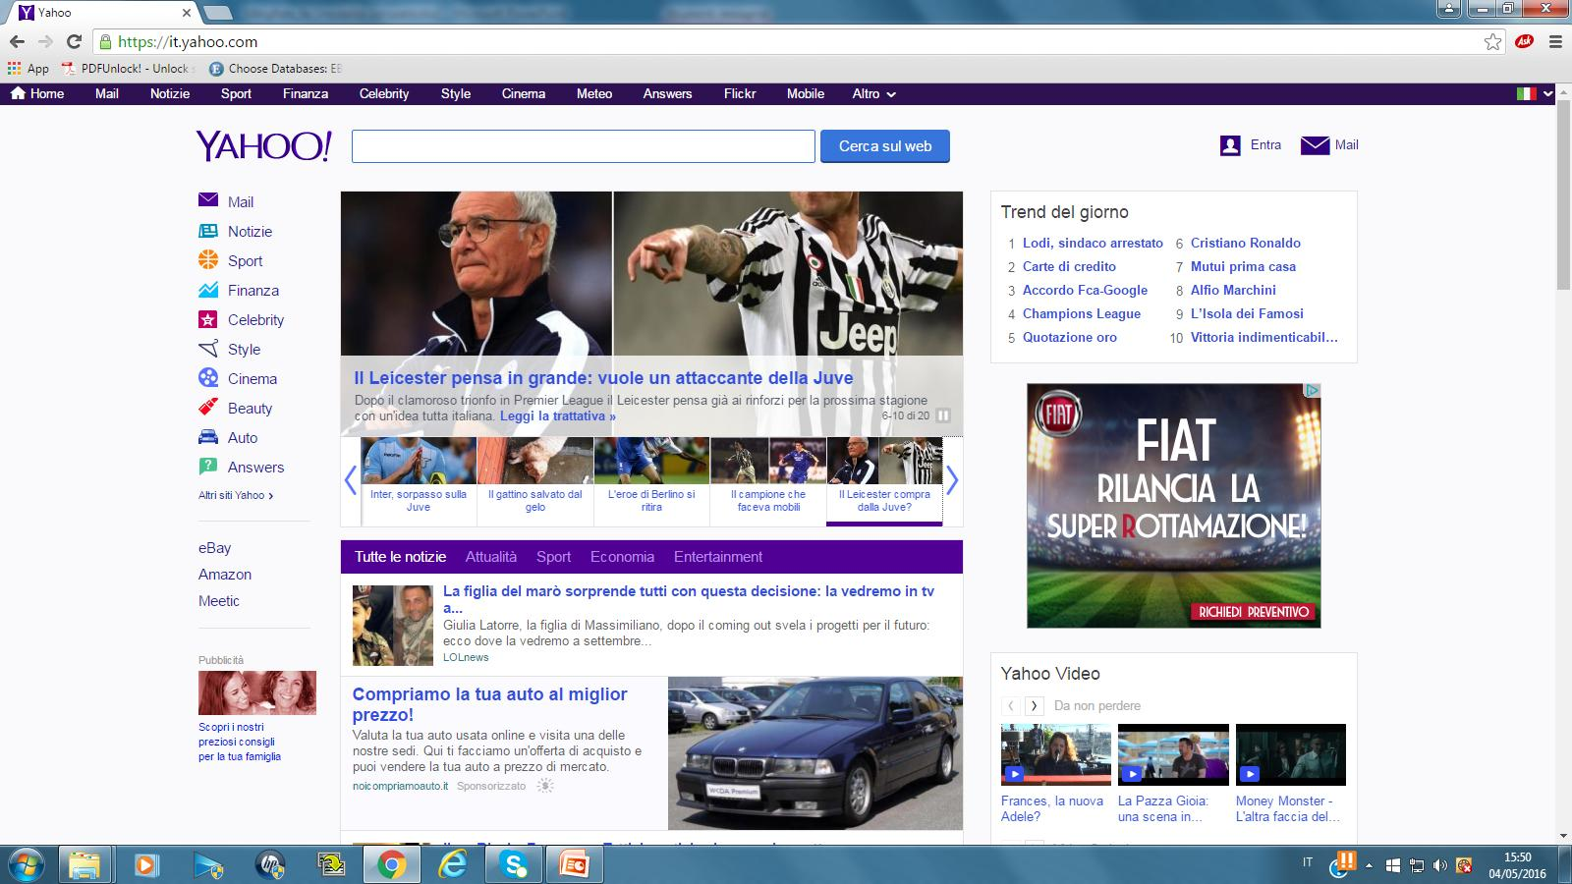Open Finanza in the top navigation bar
Image resolution: width=1572 pixels, height=884 pixels.
point(306,94)
